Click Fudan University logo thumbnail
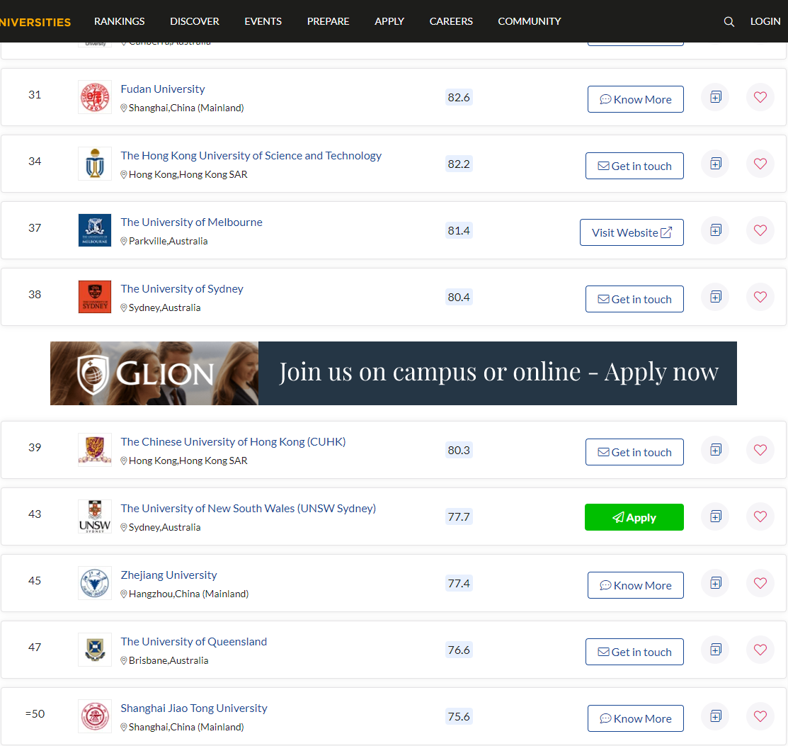 [95, 97]
